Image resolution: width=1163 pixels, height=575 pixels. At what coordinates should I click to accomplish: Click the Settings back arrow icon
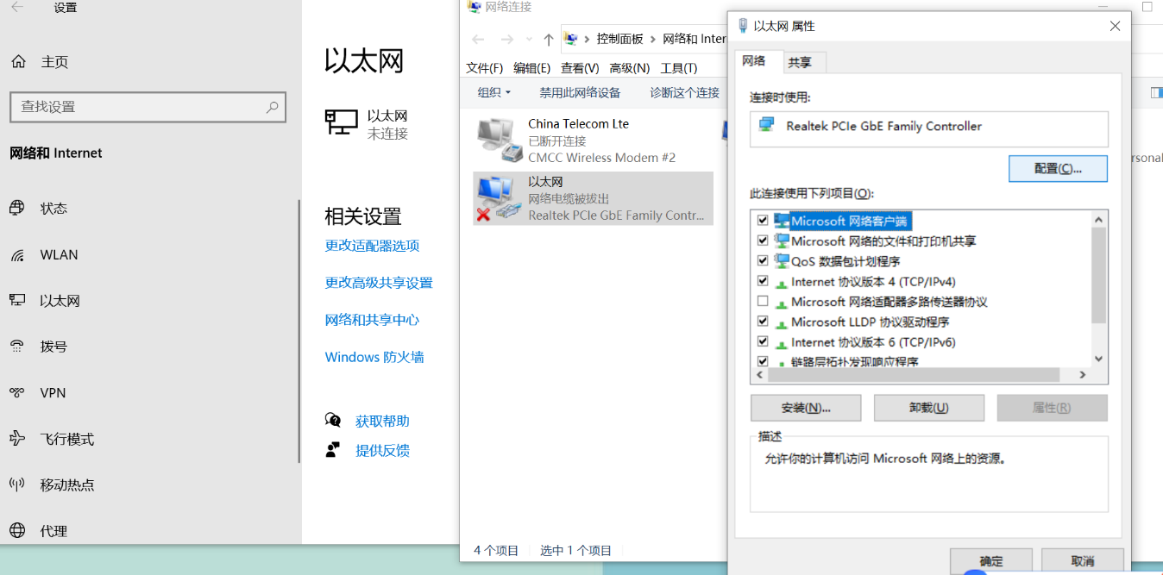point(16,7)
